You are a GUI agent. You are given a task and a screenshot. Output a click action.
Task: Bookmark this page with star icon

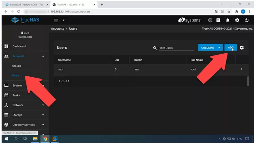tap(229, 11)
